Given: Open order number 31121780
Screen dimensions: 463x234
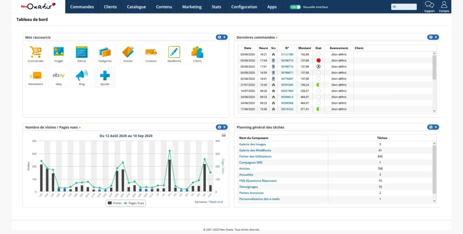Looking at the screenshot, I should point(287,55).
